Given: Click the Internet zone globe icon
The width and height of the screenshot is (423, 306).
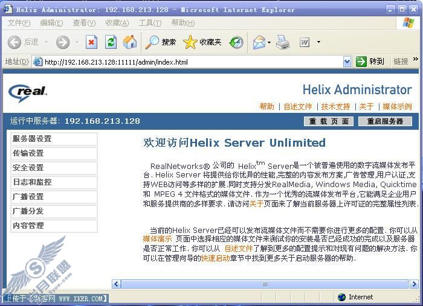Looking at the screenshot, I should (x=342, y=297).
